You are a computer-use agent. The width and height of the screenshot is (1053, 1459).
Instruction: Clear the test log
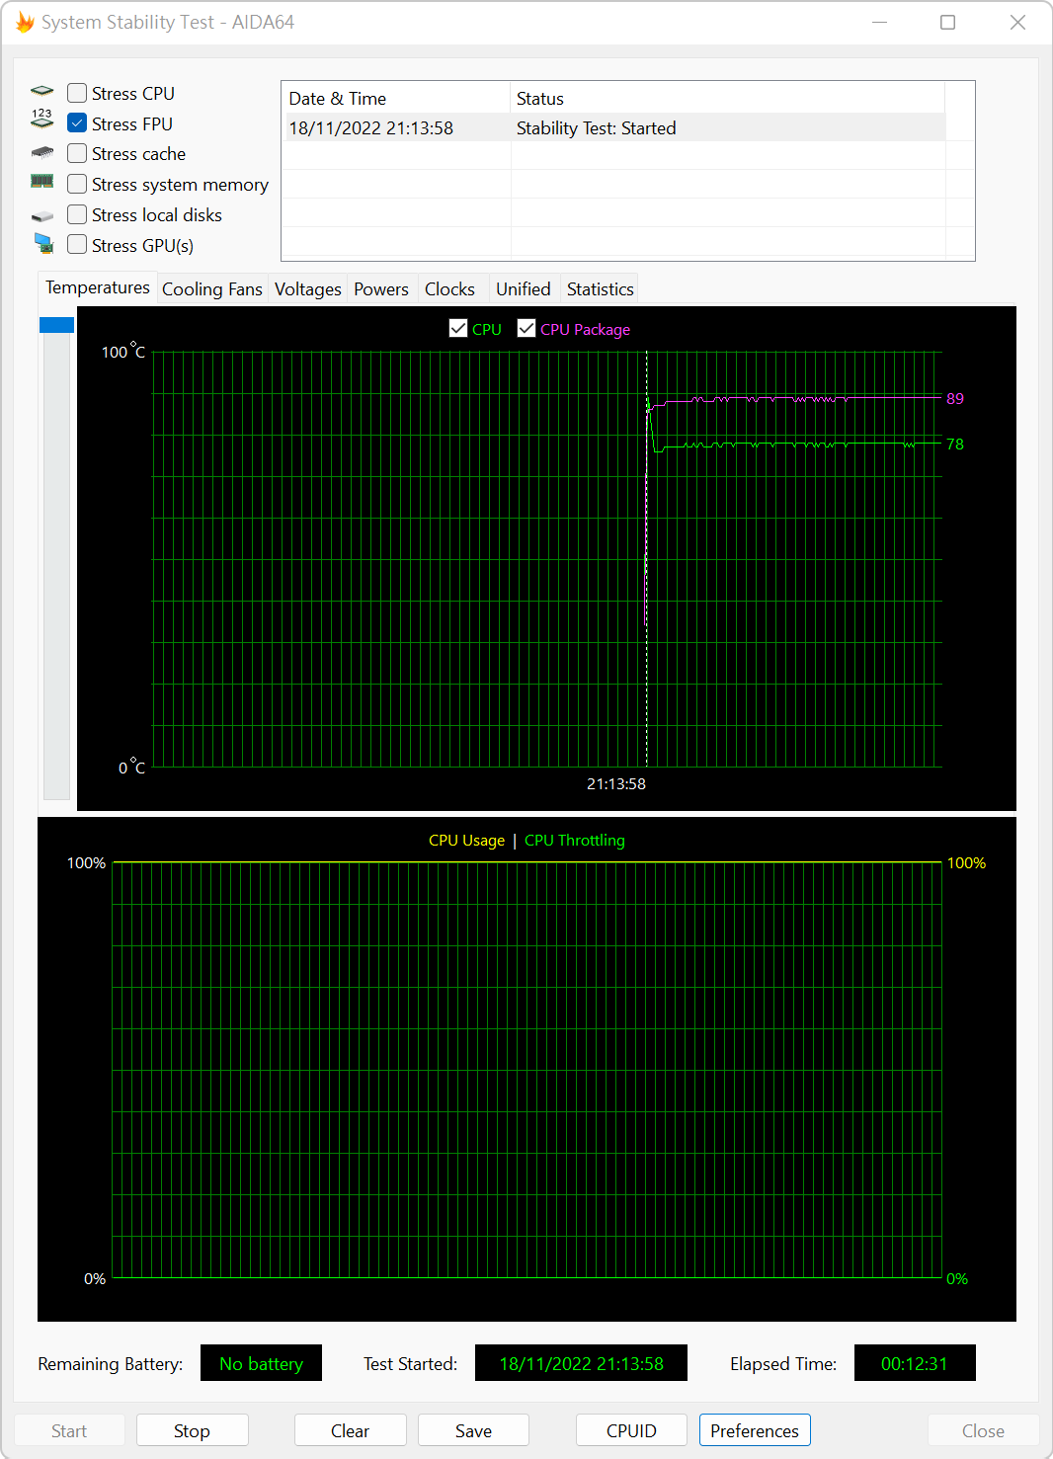(350, 1430)
